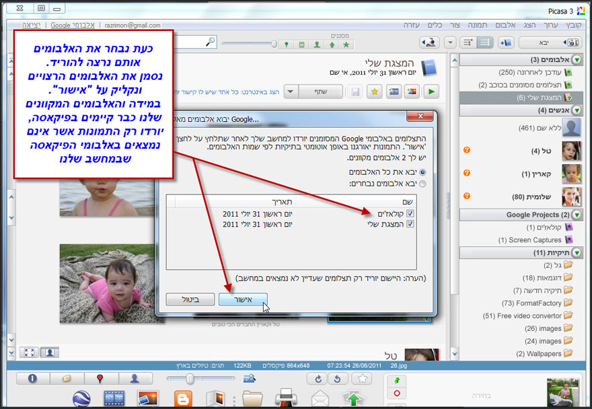This screenshot has height=409, width=592.
Task: Select the יבא את כל האלבומים radio option
Action: pos(422,172)
